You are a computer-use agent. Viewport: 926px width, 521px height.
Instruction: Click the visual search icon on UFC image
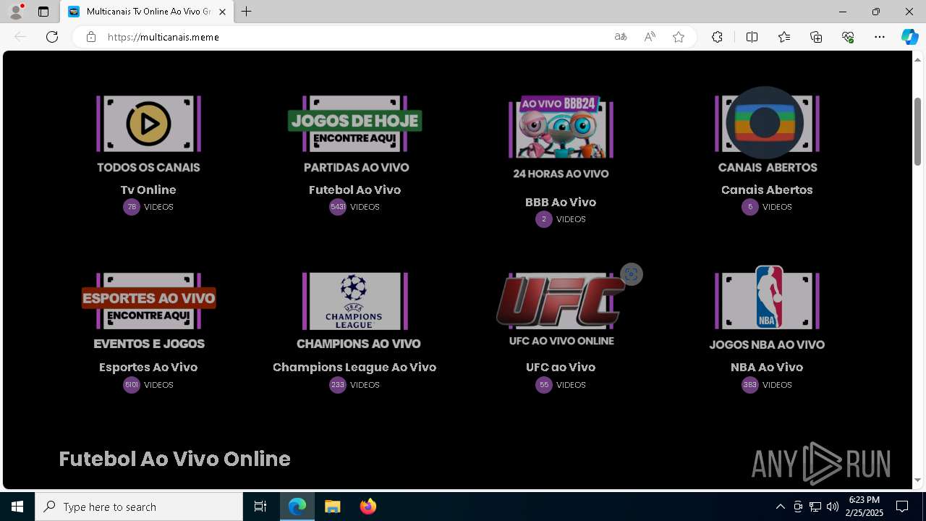pos(632,274)
